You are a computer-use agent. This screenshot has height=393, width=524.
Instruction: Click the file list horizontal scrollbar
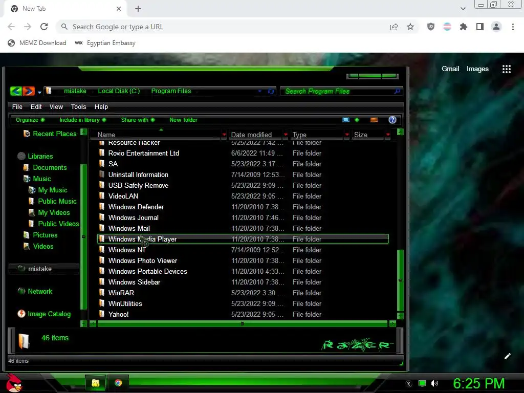point(242,323)
